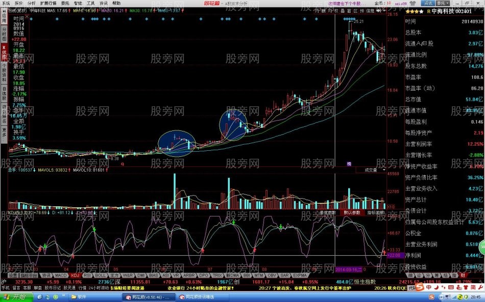
Task: Open the 委托 dropdown button at top right
Action: [x=443, y=3]
